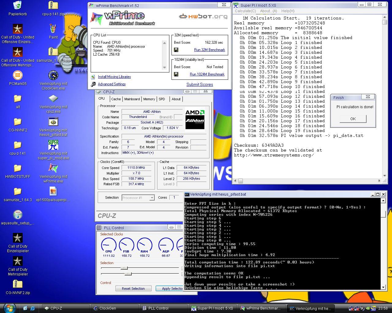392x313 pixels.
Task: Open Advanced Settings in wPrime
Action: click(x=112, y=84)
